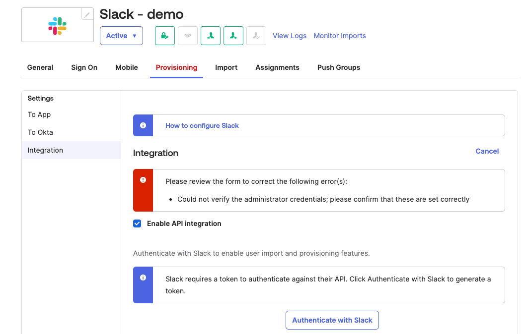Open View Logs link
This screenshot has width=527, height=334.
tap(290, 36)
